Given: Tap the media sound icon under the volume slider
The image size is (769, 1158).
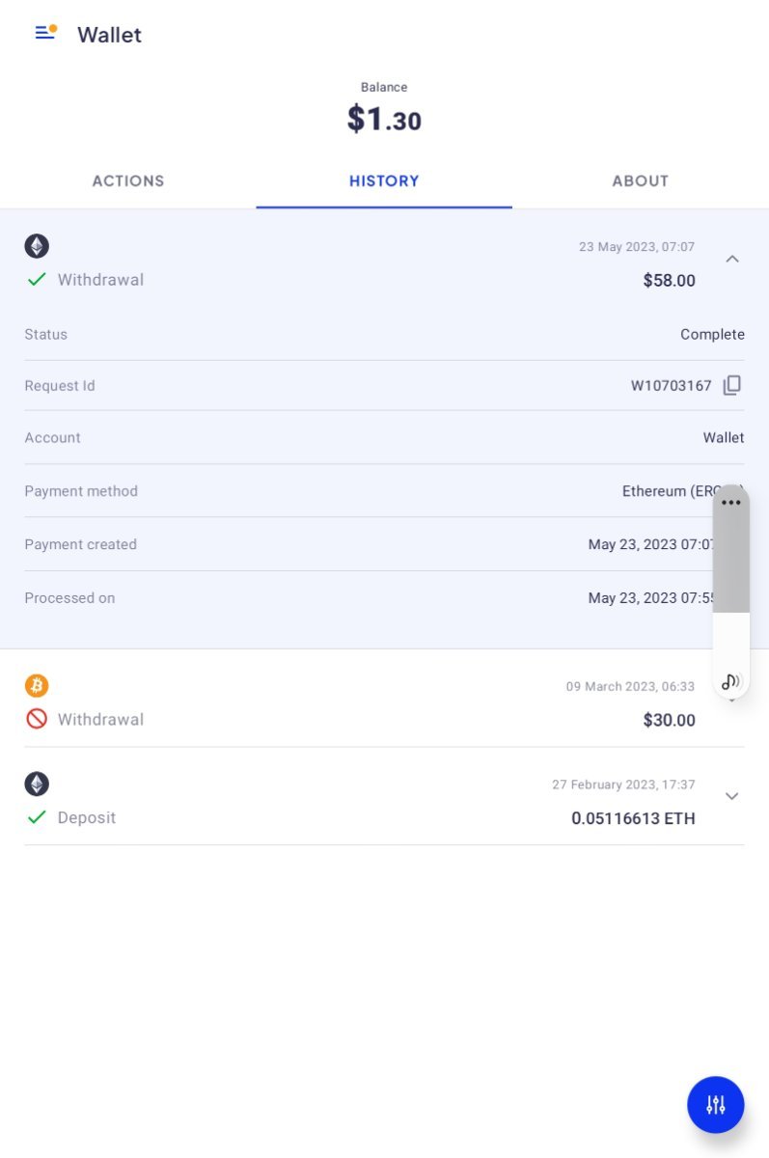Looking at the screenshot, I should [730, 681].
